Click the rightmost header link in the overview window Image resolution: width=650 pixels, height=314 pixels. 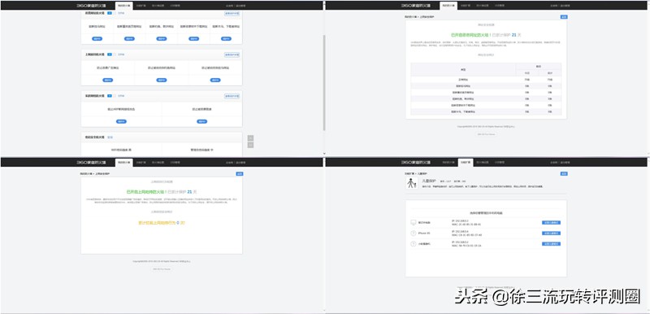[240, 6]
